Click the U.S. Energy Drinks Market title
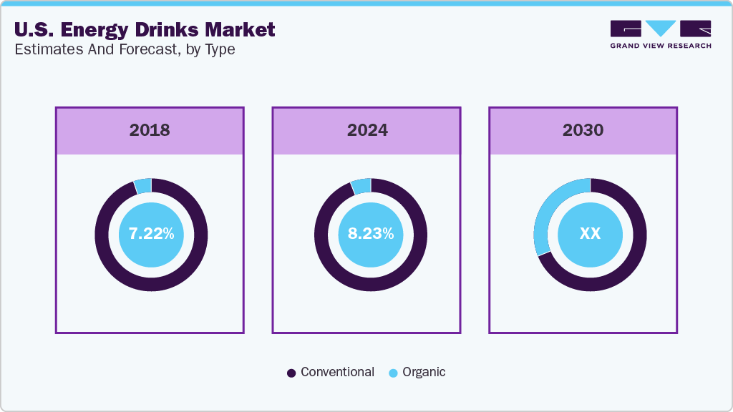This screenshot has height=412, width=733. [143, 30]
